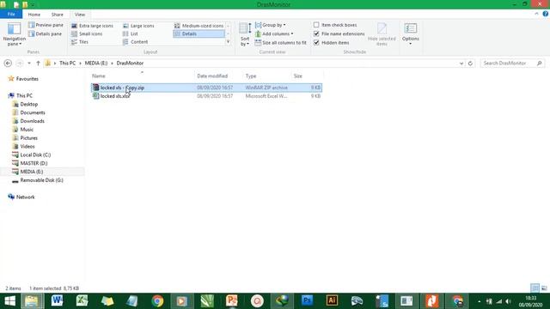Sort by the Size column header
Screen dimensions: 550x309
click(x=298, y=76)
